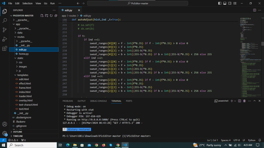This screenshot has width=264, height=148.
Task: Switch to the DEBUG CONSOLE tab
Action: pyautogui.click(x=98, y=101)
